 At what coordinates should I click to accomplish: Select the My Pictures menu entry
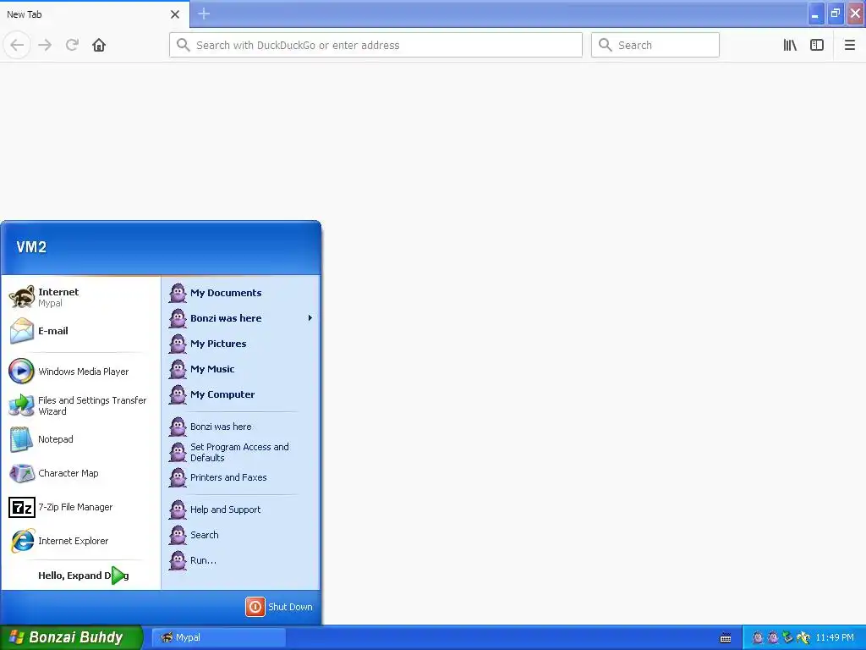click(241, 344)
